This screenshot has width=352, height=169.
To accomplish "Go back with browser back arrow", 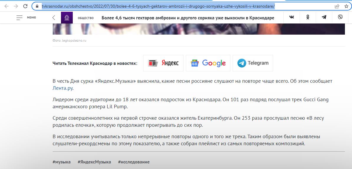I will 6,6.
